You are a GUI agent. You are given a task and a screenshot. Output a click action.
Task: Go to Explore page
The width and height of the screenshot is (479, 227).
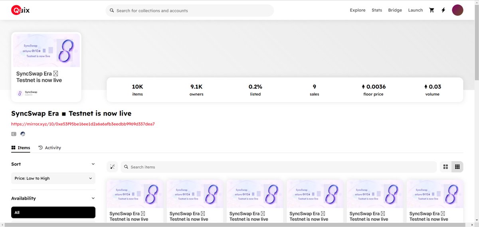(x=358, y=10)
